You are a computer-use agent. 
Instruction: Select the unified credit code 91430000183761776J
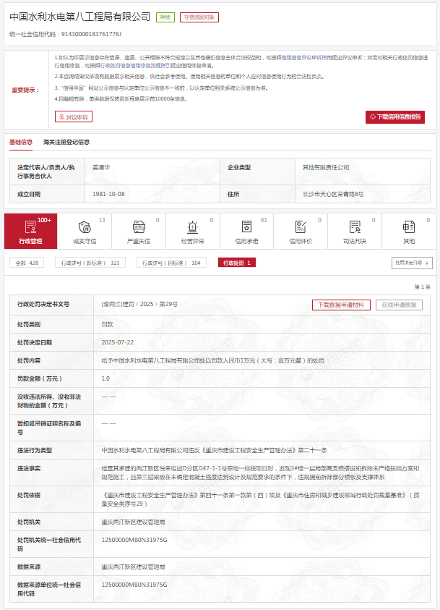pyautogui.click(x=91, y=34)
